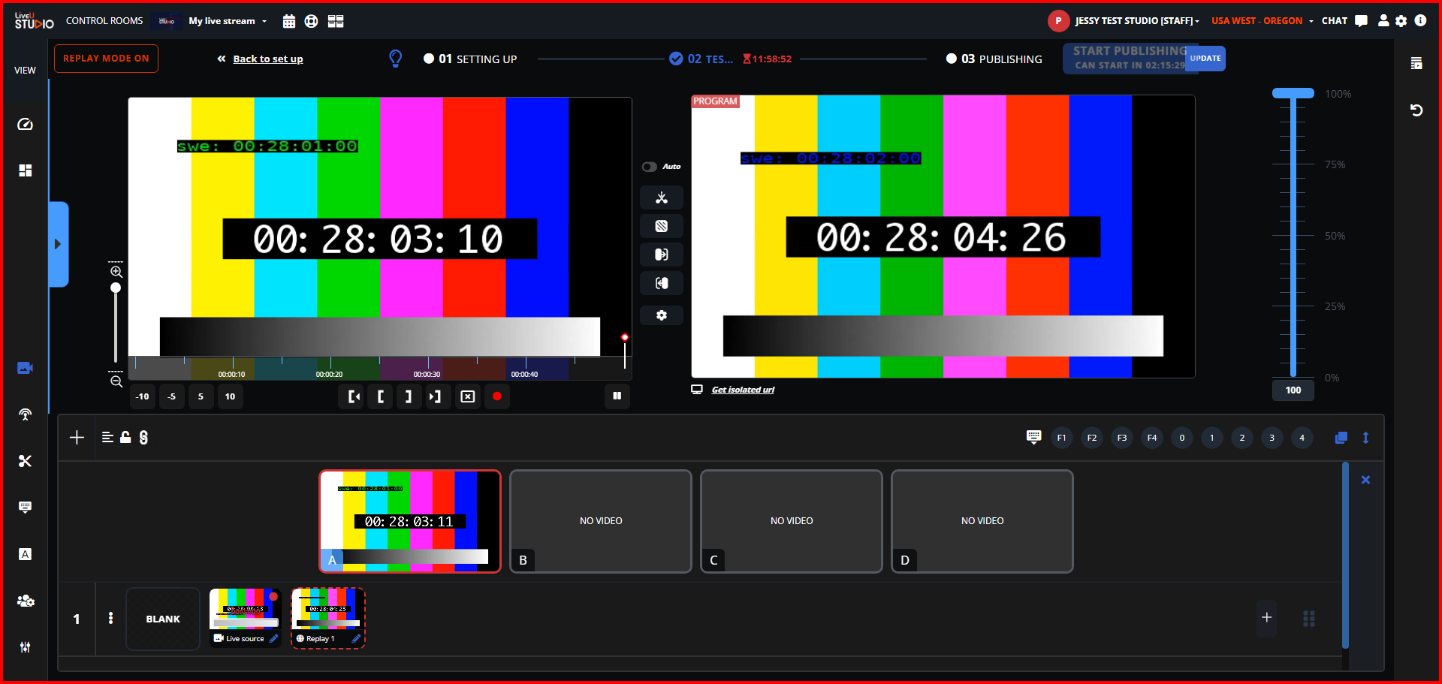Click the red record button
Screen dimensions: 1442x684
(496, 396)
